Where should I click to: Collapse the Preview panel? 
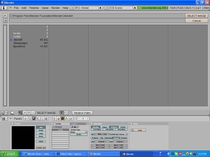tap(12, 124)
